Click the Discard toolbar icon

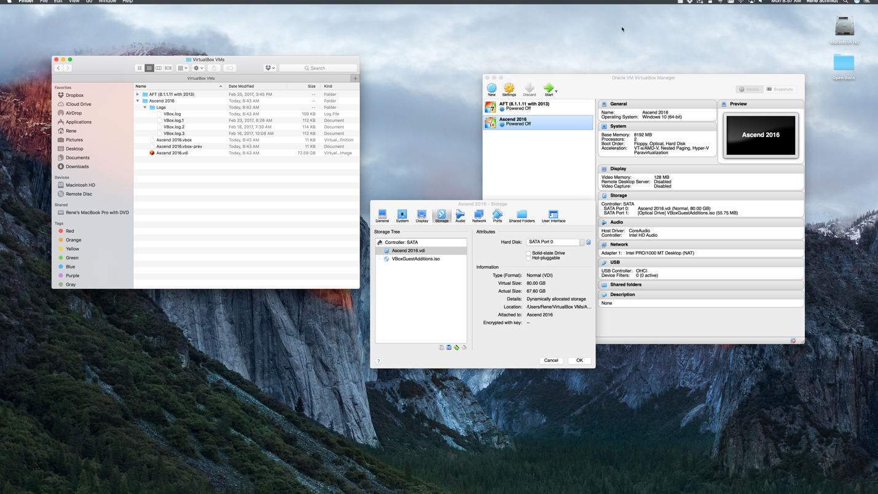pyautogui.click(x=529, y=90)
